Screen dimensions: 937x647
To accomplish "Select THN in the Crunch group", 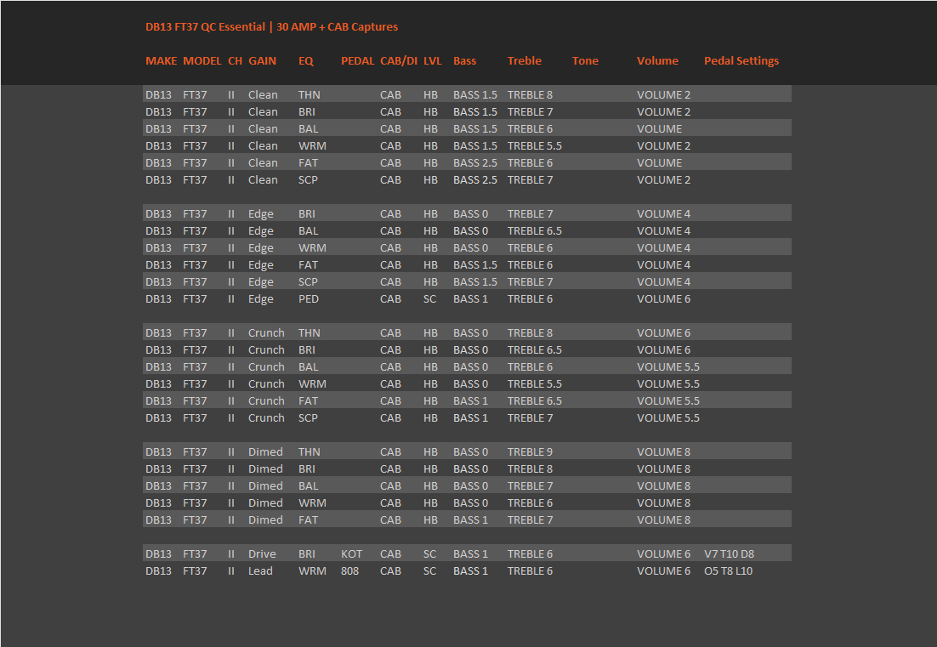I will tap(309, 332).
